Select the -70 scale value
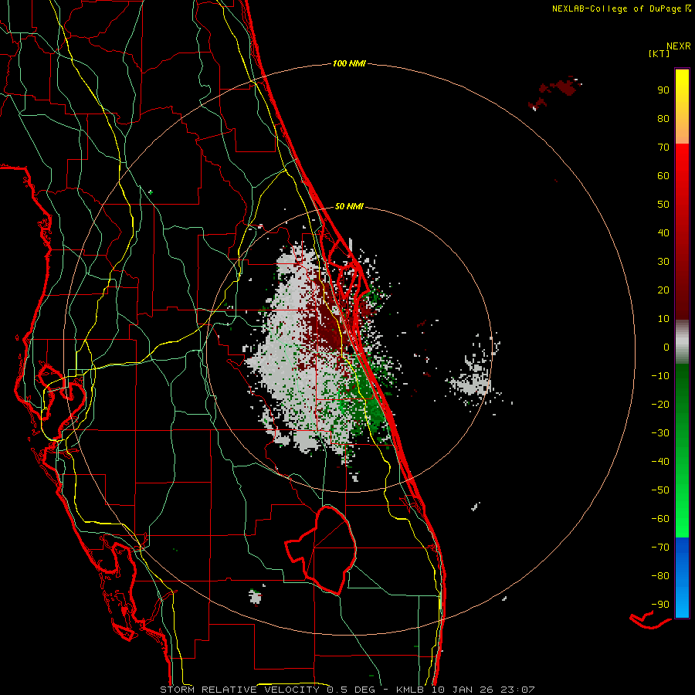 (660, 548)
